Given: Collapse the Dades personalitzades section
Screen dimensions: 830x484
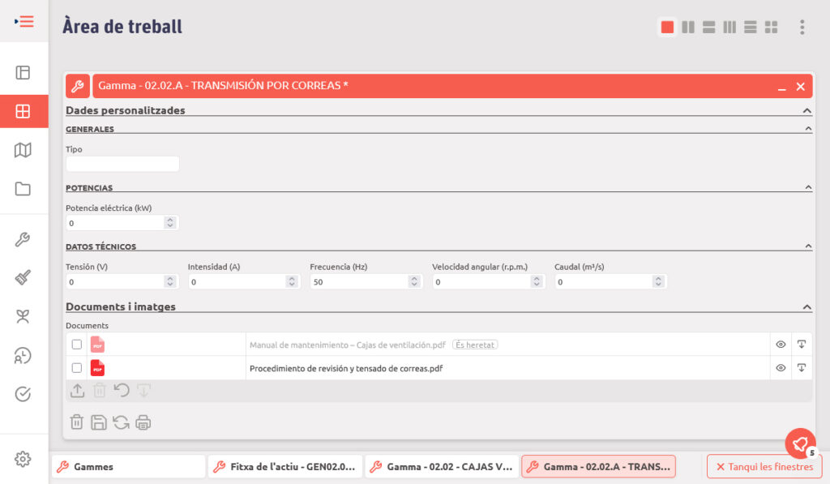Looking at the screenshot, I should pos(806,110).
